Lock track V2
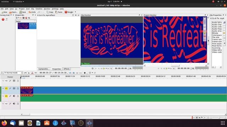The height and width of the screenshot is (127, 227). click(x=18, y=81)
